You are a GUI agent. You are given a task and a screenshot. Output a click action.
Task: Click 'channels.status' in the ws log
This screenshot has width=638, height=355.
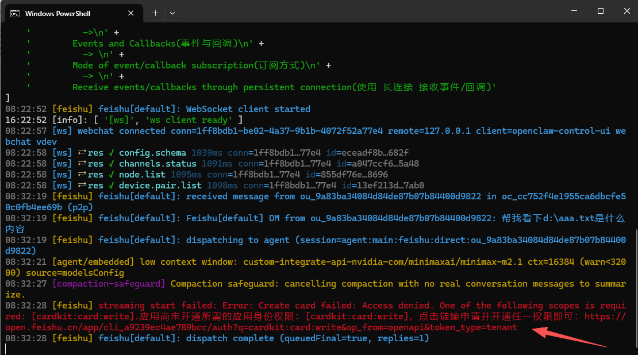(x=157, y=164)
